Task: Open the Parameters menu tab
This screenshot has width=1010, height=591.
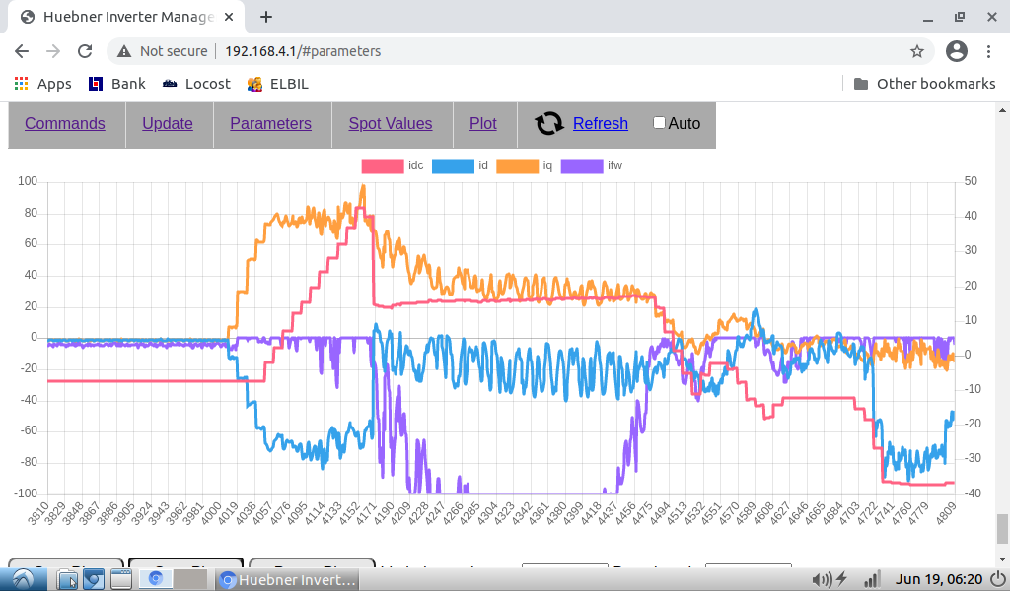Action: (270, 123)
